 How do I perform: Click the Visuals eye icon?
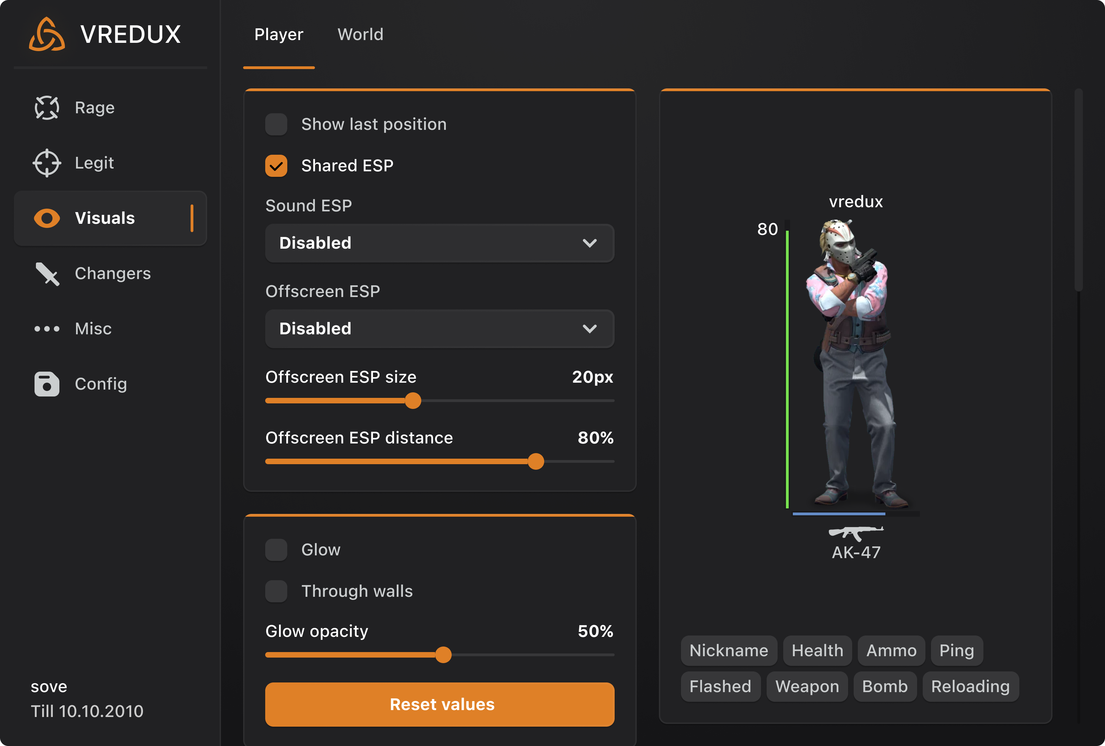[47, 218]
